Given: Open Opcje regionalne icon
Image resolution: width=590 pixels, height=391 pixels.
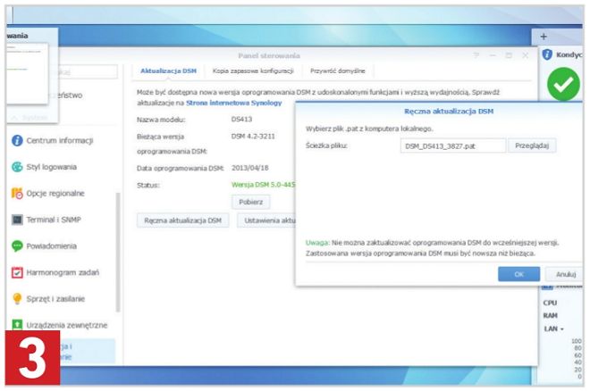Looking at the screenshot, I should [17, 193].
